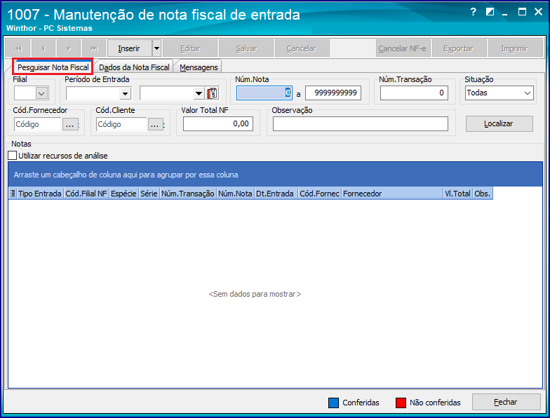Image resolution: width=550 pixels, height=418 pixels.
Task: Toggle Utilizar recursos de análise checkbox
Action: (13, 156)
